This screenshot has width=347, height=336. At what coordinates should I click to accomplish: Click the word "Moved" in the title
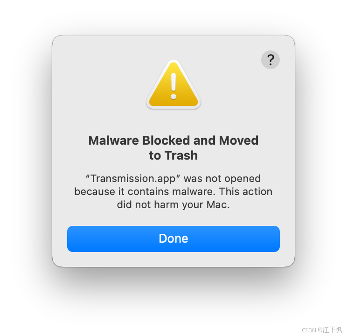pos(239,140)
